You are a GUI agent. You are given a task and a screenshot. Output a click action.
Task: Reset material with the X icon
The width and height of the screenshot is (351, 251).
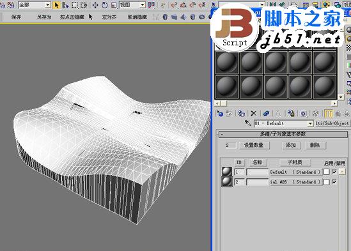click(253, 114)
